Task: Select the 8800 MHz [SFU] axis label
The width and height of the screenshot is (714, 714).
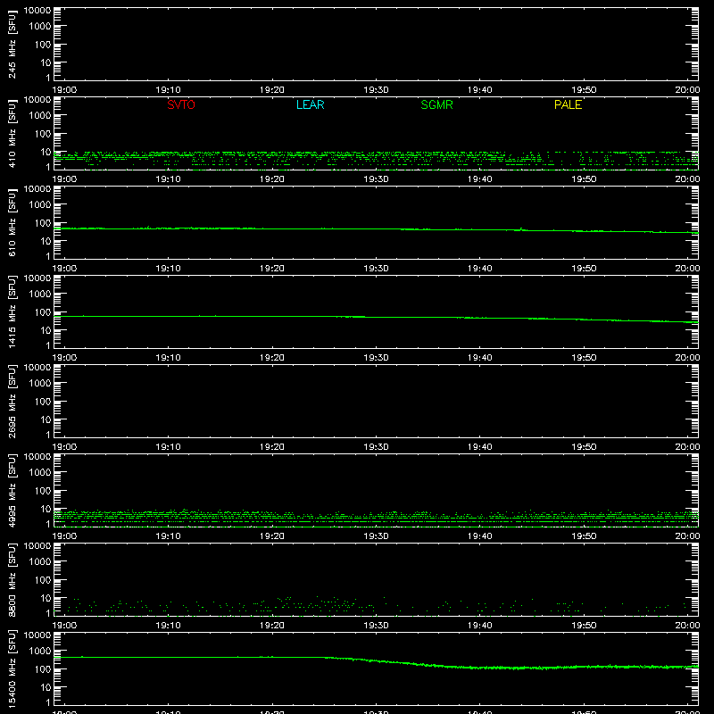Action: click(x=12, y=580)
